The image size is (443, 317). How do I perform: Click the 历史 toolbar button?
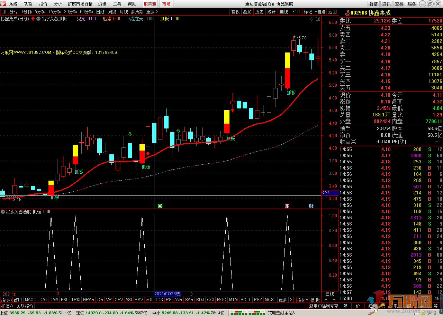(x=259, y=12)
